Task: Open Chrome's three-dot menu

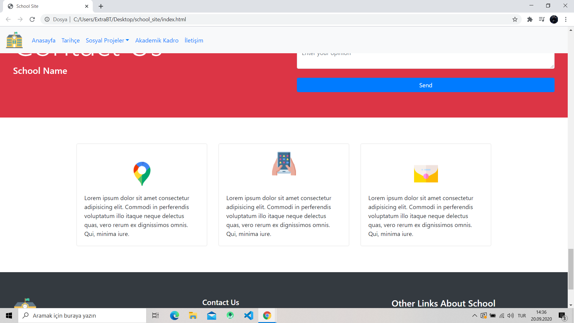Action: (x=566, y=19)
